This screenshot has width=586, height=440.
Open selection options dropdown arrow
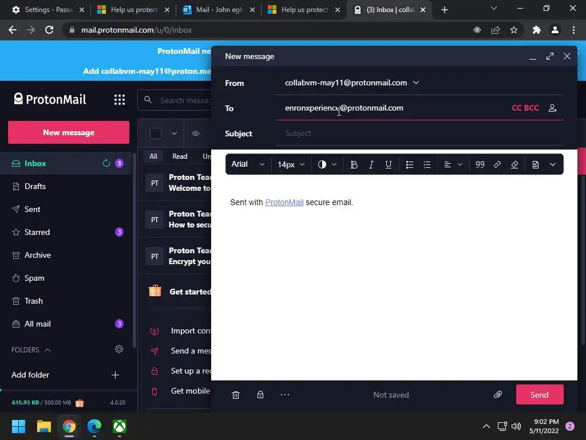click(x=175, y=133)
